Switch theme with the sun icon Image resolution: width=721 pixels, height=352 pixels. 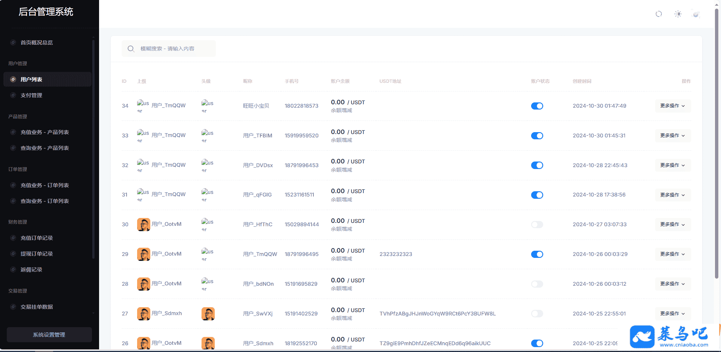[678, 14]
